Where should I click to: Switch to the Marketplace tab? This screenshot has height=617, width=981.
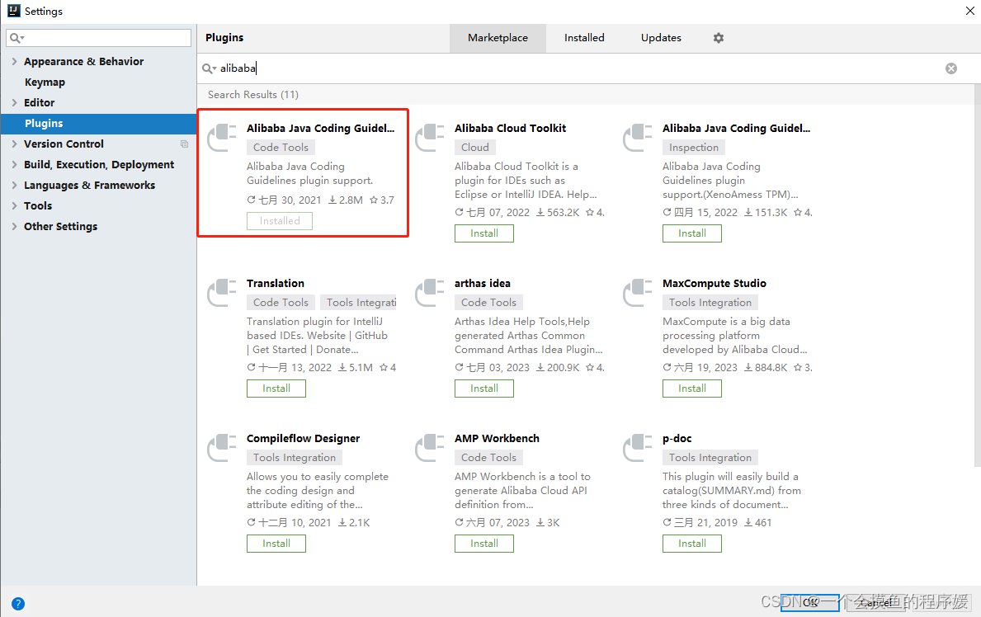click(x=498, y=38)
